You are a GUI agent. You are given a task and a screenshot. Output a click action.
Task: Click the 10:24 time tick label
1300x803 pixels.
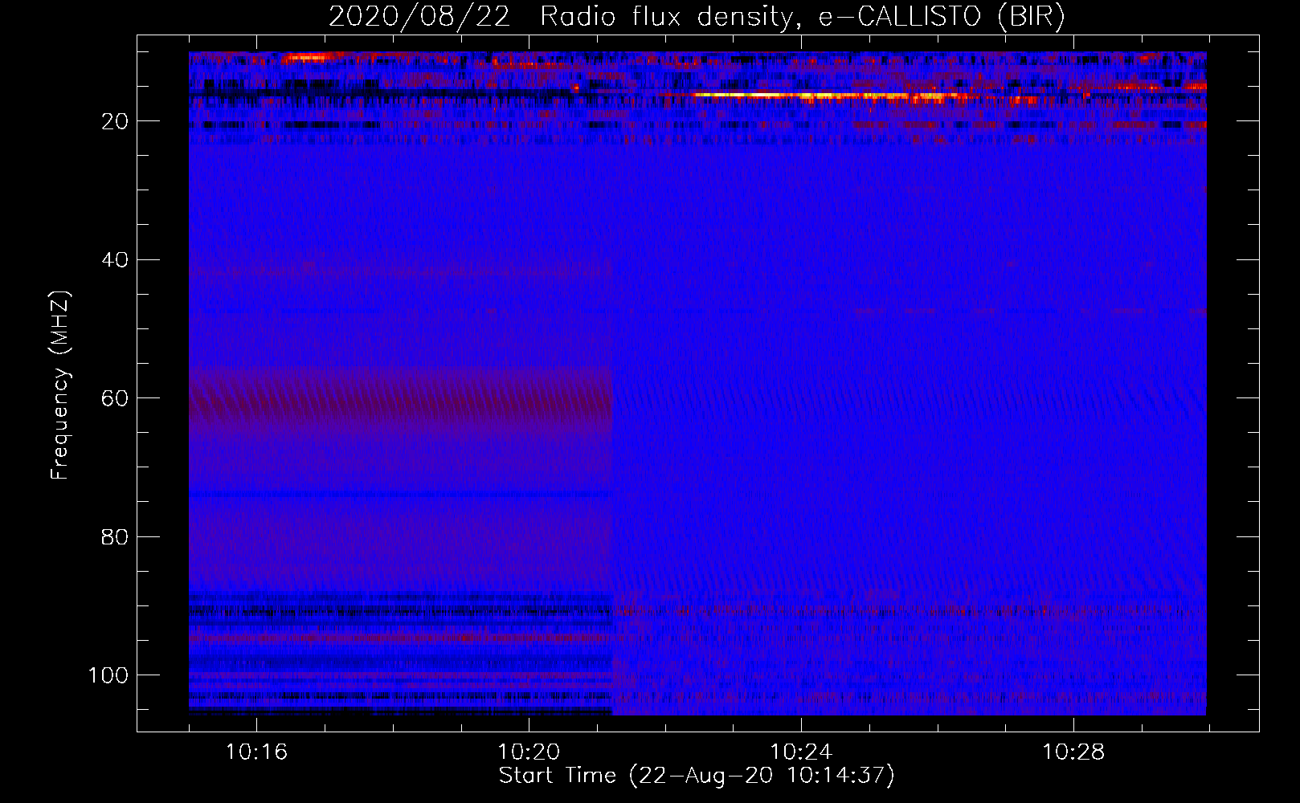(x=801, y=752)
